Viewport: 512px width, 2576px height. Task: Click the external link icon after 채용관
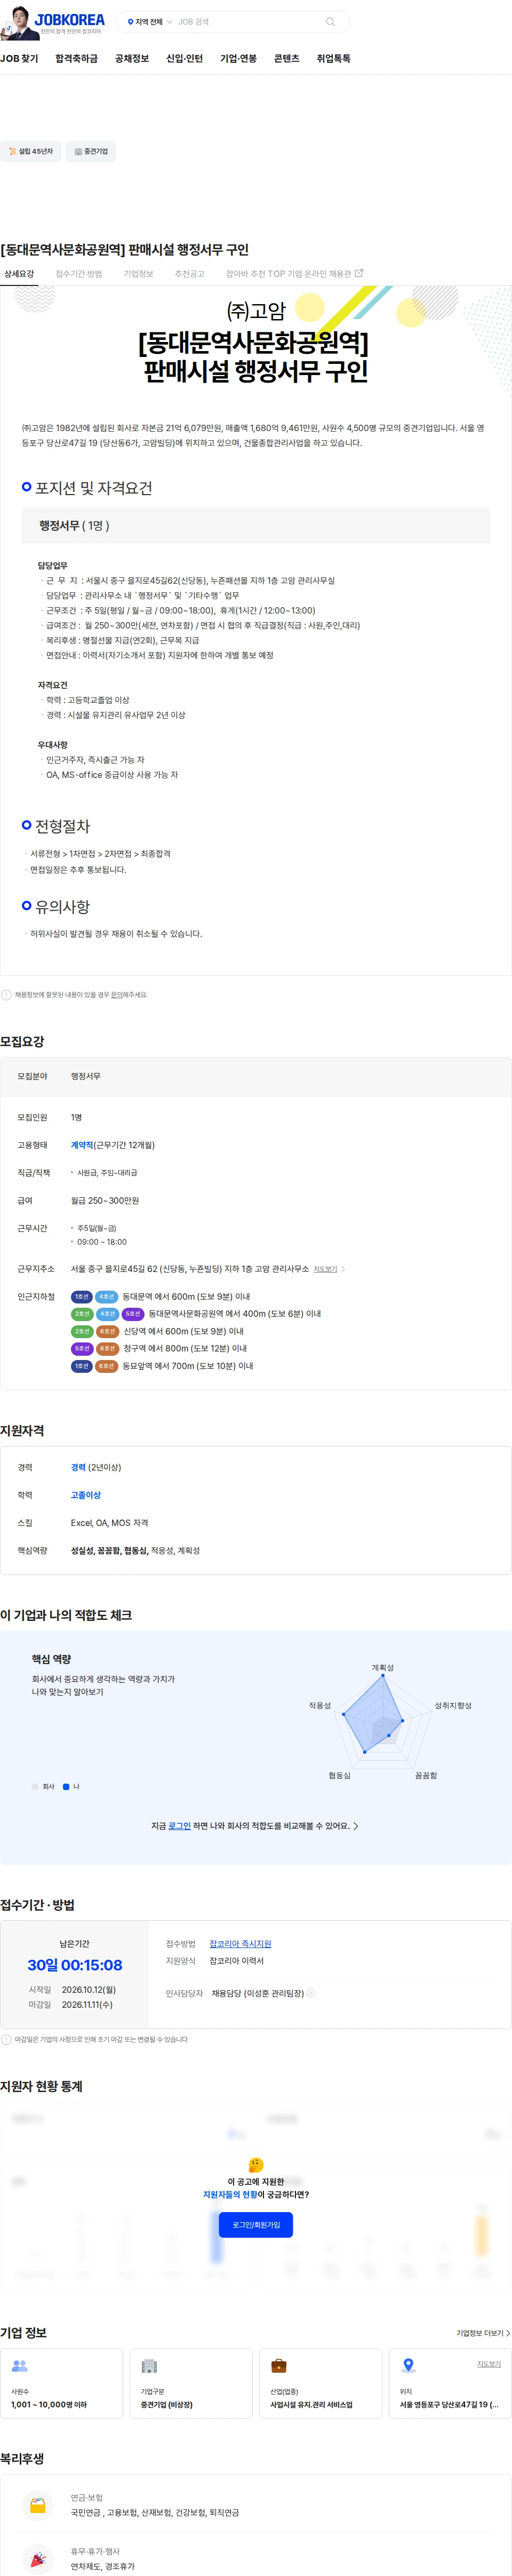pyautogui.click(x=359, y=273)
